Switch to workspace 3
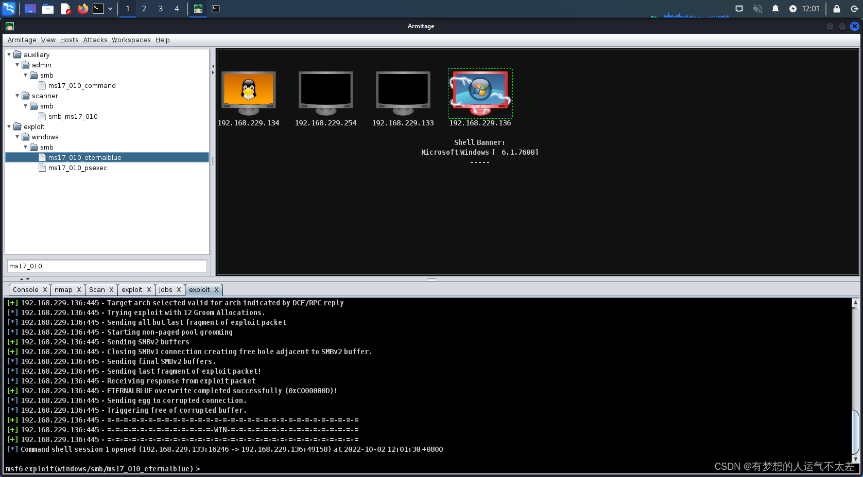863x477 pixels. pos(161,9)
